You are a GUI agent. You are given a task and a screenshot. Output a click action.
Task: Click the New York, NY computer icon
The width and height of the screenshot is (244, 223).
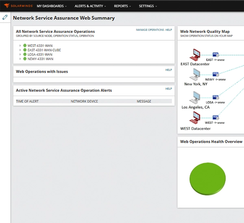195,75
